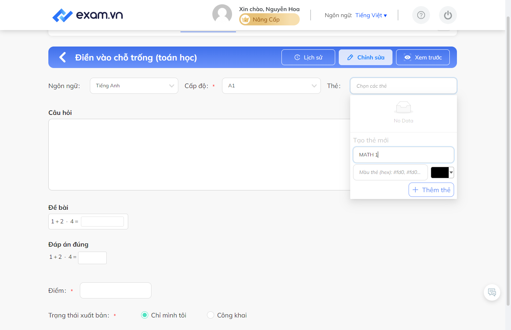Go back using the left chevron arrow
The width and height of the screenshot is (511, 330).
(63, 57)
